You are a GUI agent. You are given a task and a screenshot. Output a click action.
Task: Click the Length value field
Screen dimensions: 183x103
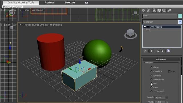point(160,98)
